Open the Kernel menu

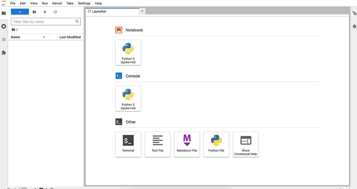(57, 3)
